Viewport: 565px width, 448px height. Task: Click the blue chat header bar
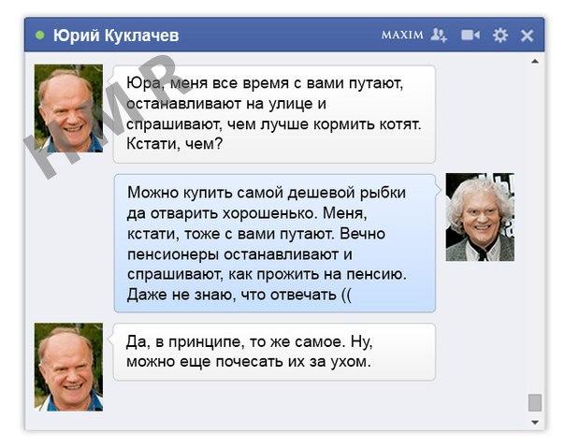284,35
